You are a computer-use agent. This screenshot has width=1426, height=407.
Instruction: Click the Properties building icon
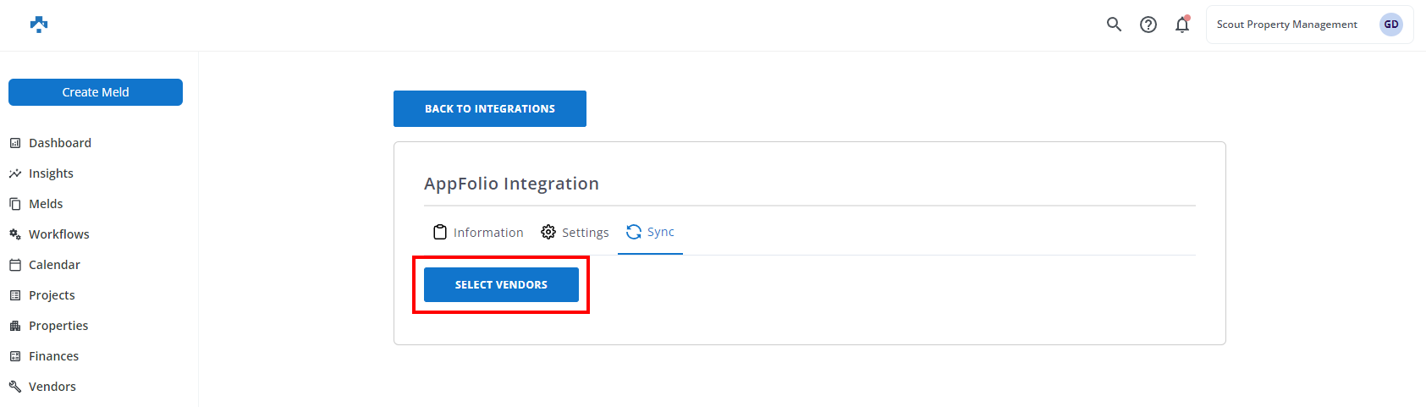pyautogui.click(x=15, y=326)
